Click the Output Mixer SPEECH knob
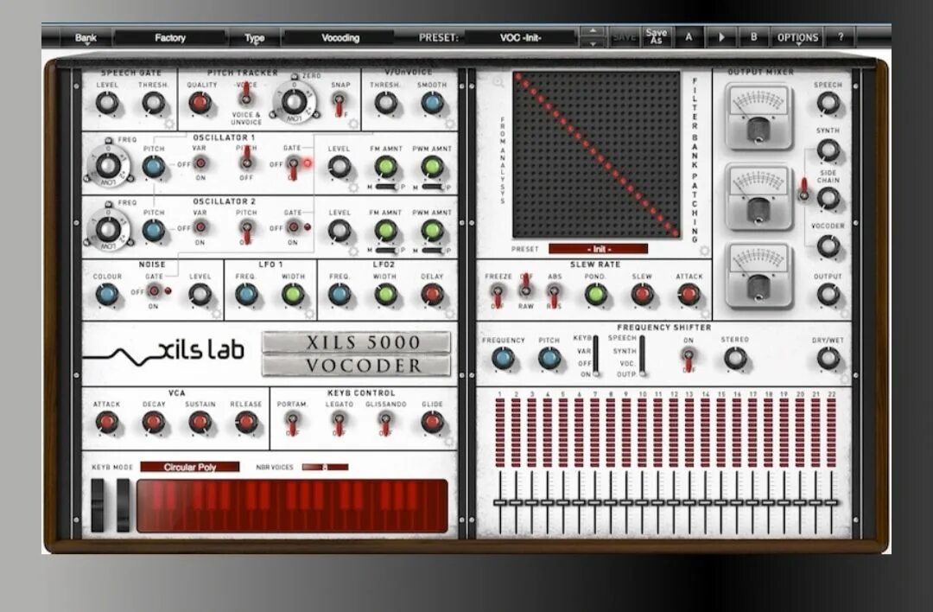Image resolution: width=933 pixels, height=612 pixels. pos(828,103)
